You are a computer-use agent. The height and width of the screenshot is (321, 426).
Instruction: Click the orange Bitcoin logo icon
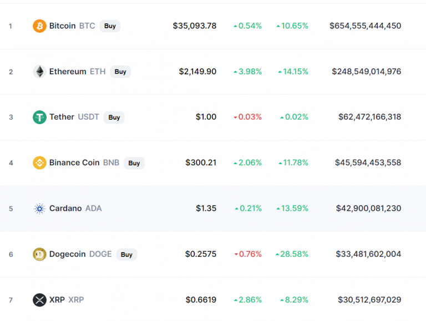[39, 26]
